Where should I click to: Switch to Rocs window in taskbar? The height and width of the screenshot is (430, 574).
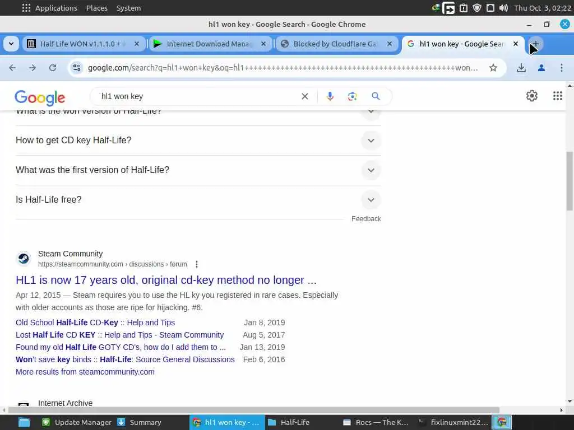tap(376, 422)
